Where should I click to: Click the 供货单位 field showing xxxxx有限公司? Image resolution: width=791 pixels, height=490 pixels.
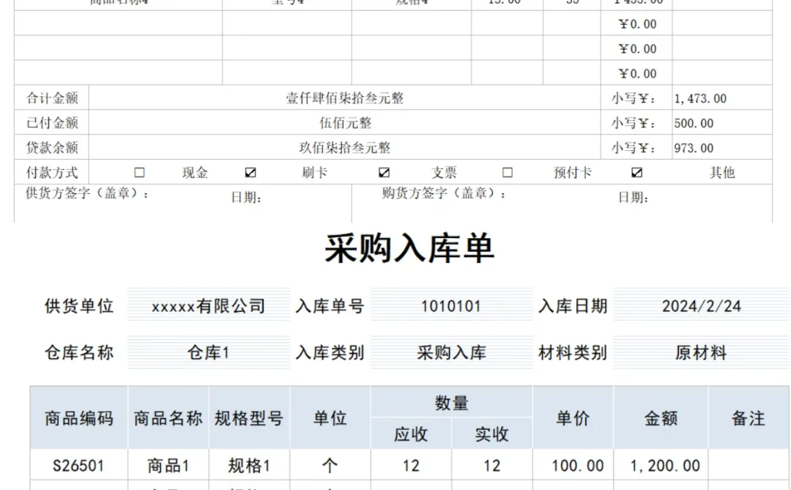pos(207,306)
